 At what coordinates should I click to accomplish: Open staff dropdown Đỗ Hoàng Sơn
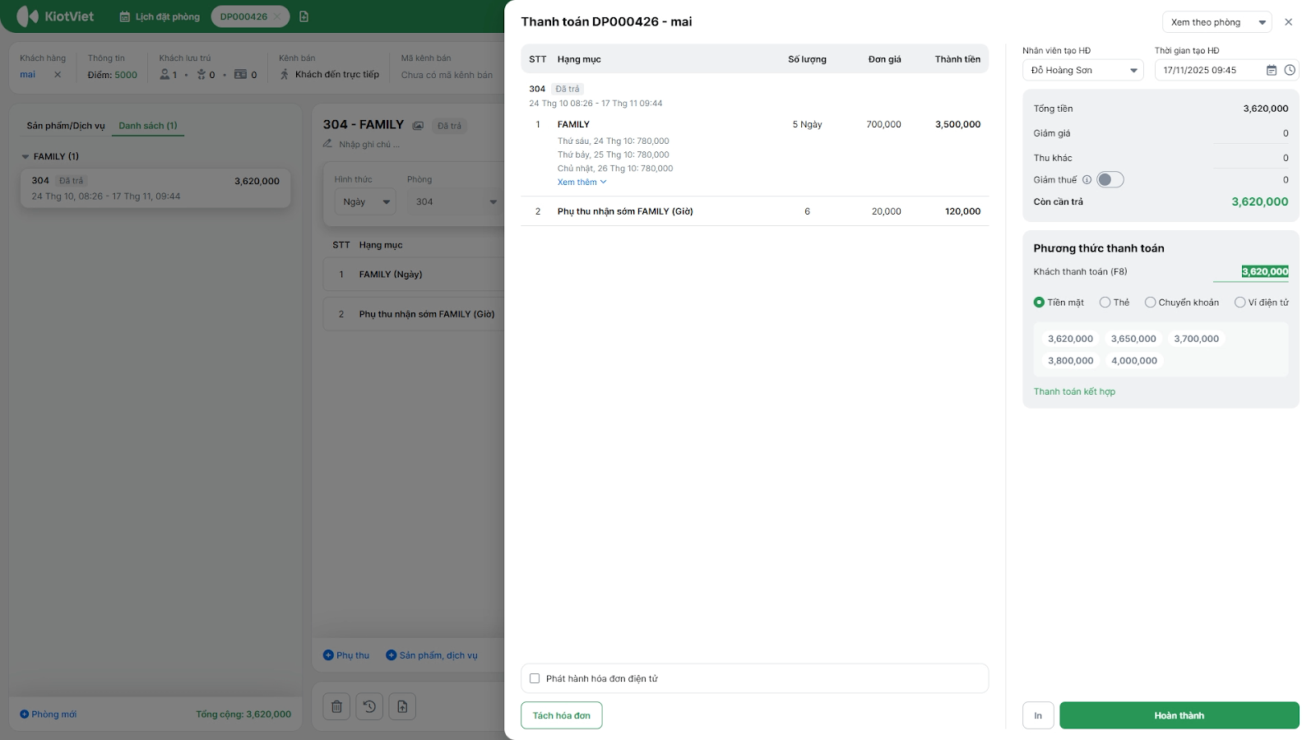tap(1082, 71)
